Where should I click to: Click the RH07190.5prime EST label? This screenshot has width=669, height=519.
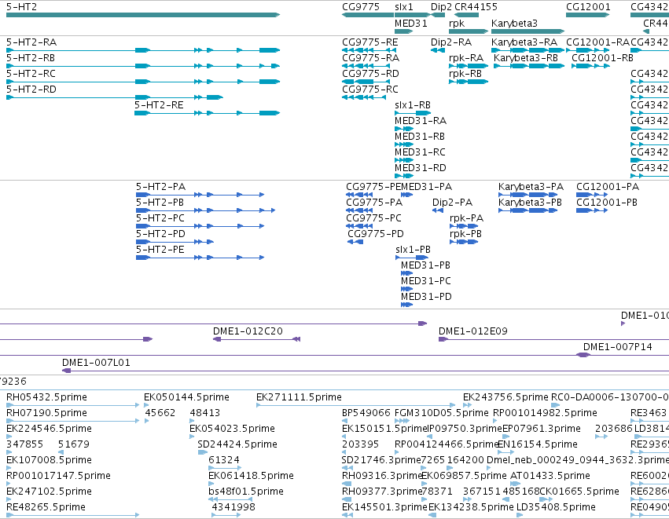(46, 413)
